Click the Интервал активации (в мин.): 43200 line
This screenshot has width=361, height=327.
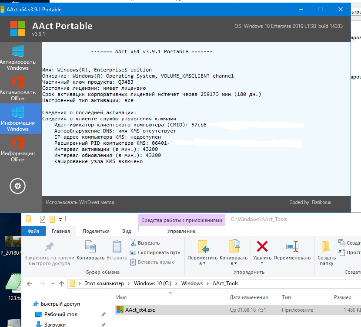tap(106, 149)
